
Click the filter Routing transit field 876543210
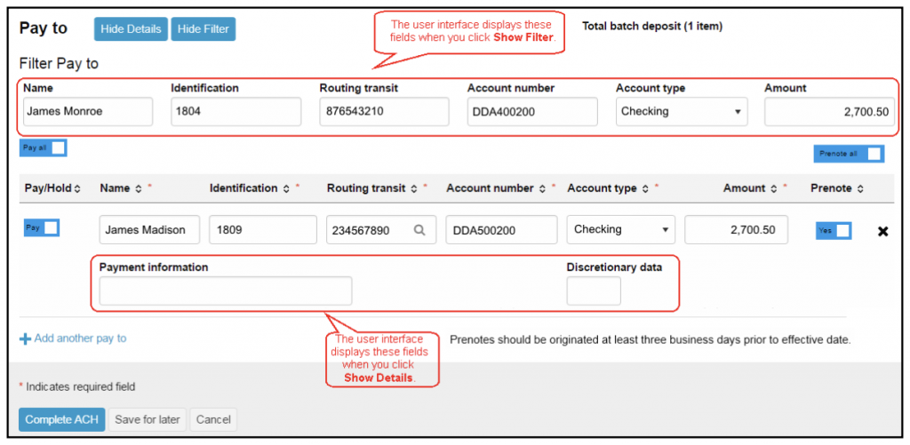tap(384, 111)
